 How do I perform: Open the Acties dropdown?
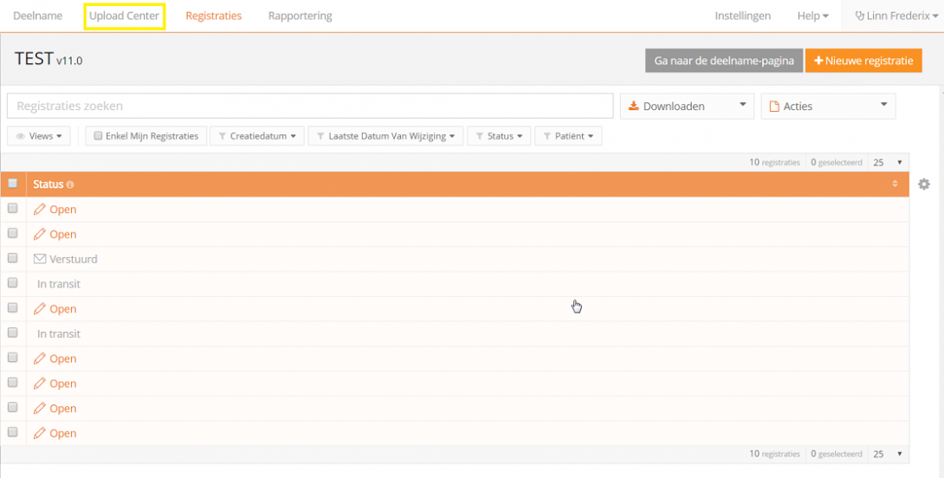click(x=828, y=106)
